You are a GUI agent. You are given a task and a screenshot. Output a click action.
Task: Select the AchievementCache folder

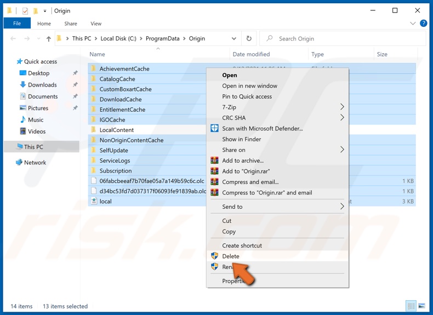pyautogui.click(x=124, y=68)
